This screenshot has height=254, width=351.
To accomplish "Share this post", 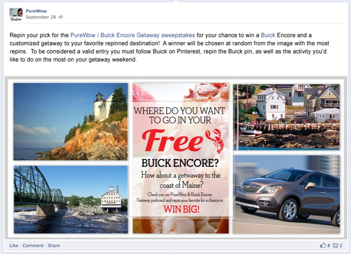I will (x=54, y=245).
